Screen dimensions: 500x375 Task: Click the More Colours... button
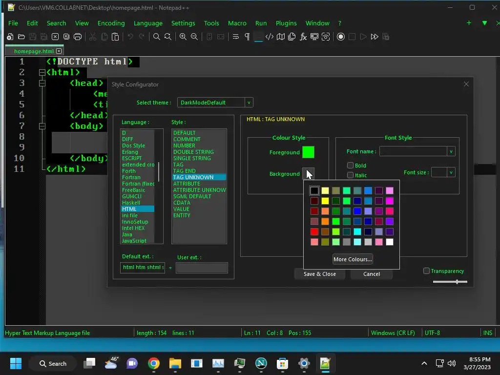[x=353, y=259]
